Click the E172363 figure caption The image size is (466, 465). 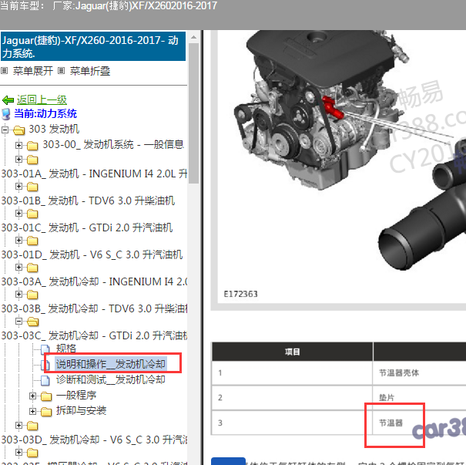click(240, 294)
